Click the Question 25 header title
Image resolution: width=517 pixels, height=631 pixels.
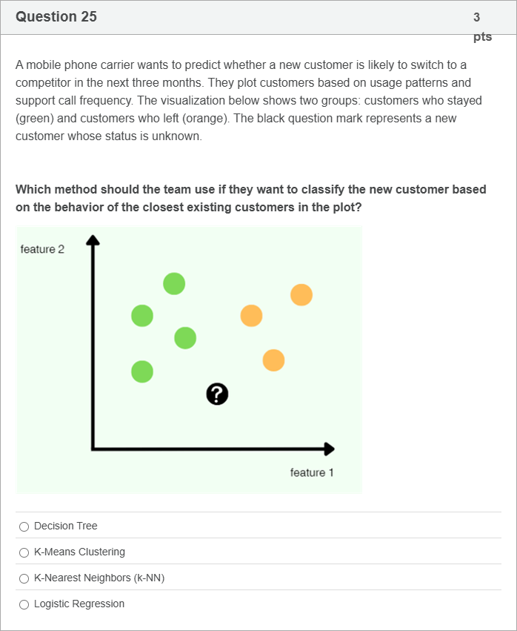[x=56, y=16]
